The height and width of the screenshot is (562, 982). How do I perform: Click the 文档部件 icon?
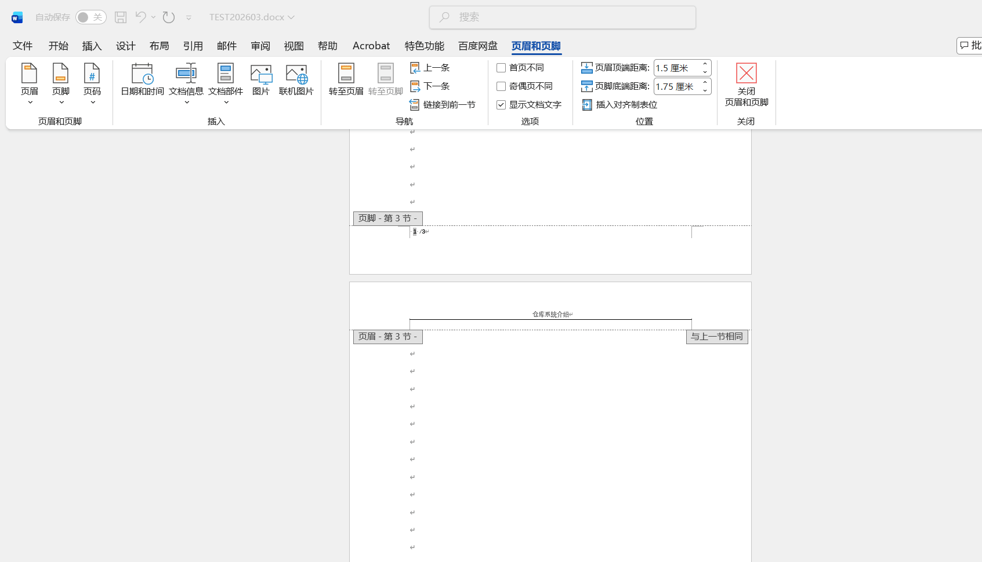coord(226,74)
